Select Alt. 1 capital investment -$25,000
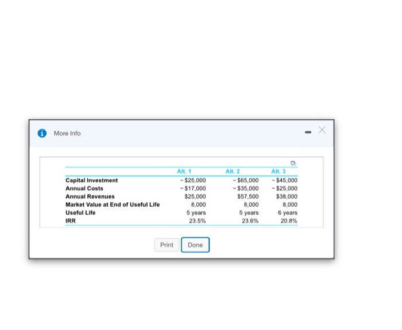This screenshot has width=402, height=330. tap(193, 180)
